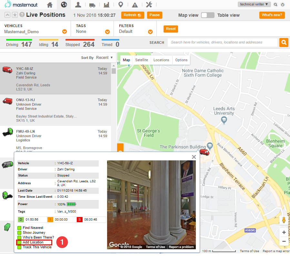Open the Tools wrench icon menu
Viewport: 290px width, 256px height.
click(x=149, y=5)
